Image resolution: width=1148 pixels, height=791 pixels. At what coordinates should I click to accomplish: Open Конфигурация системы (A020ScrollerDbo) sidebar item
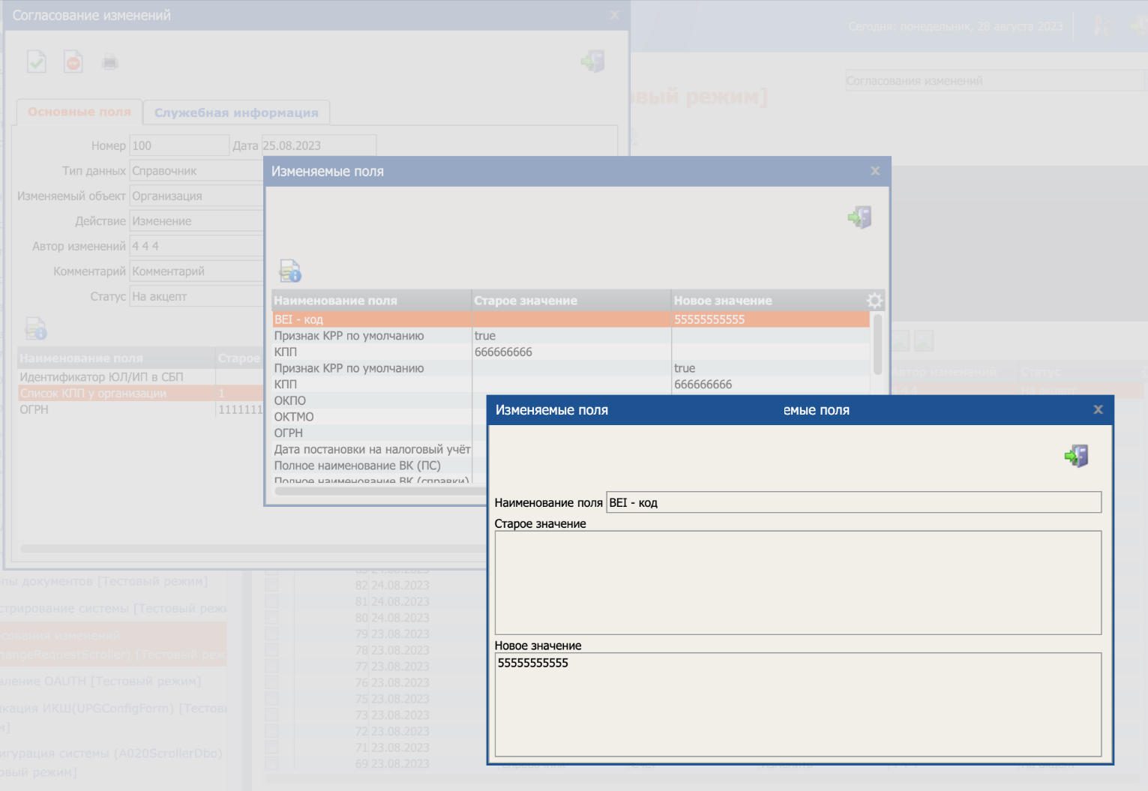(x=112, y=763)
